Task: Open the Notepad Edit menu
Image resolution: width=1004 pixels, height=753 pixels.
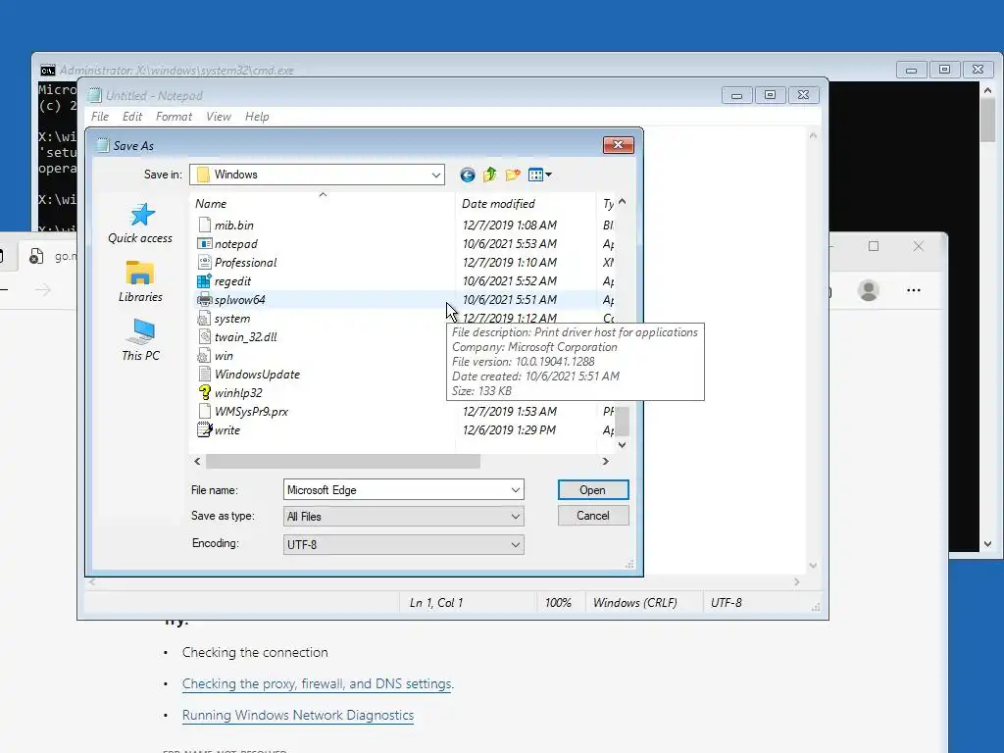Action: click(132, 117)
